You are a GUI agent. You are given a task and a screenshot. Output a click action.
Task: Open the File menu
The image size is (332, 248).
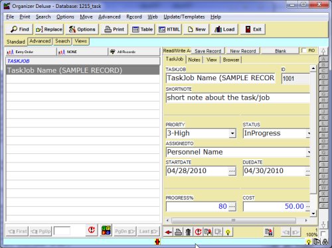pyautogui.click(x=10, y=17)
